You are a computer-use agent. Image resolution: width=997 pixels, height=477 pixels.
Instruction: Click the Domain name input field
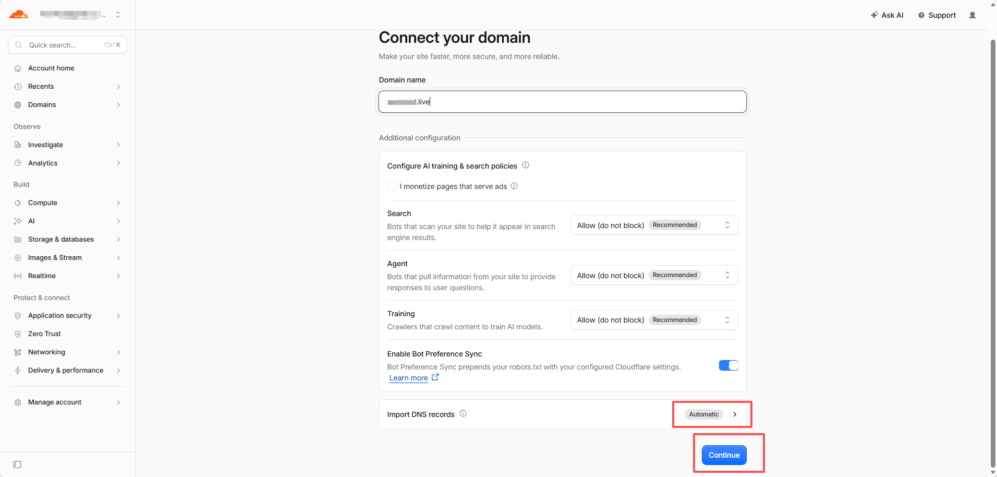point(563,102)
